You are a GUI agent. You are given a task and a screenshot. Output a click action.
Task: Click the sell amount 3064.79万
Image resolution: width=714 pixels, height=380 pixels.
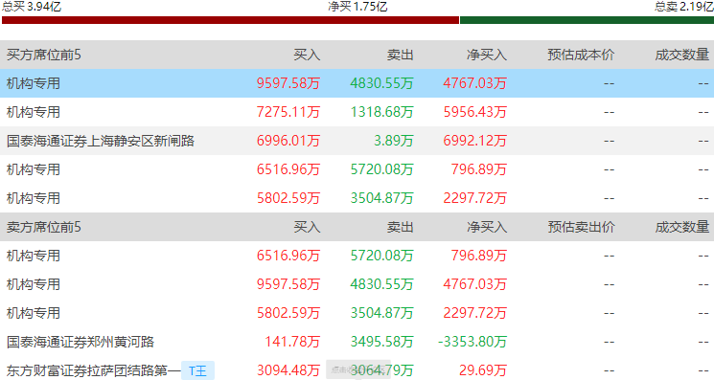coord(381,370)
